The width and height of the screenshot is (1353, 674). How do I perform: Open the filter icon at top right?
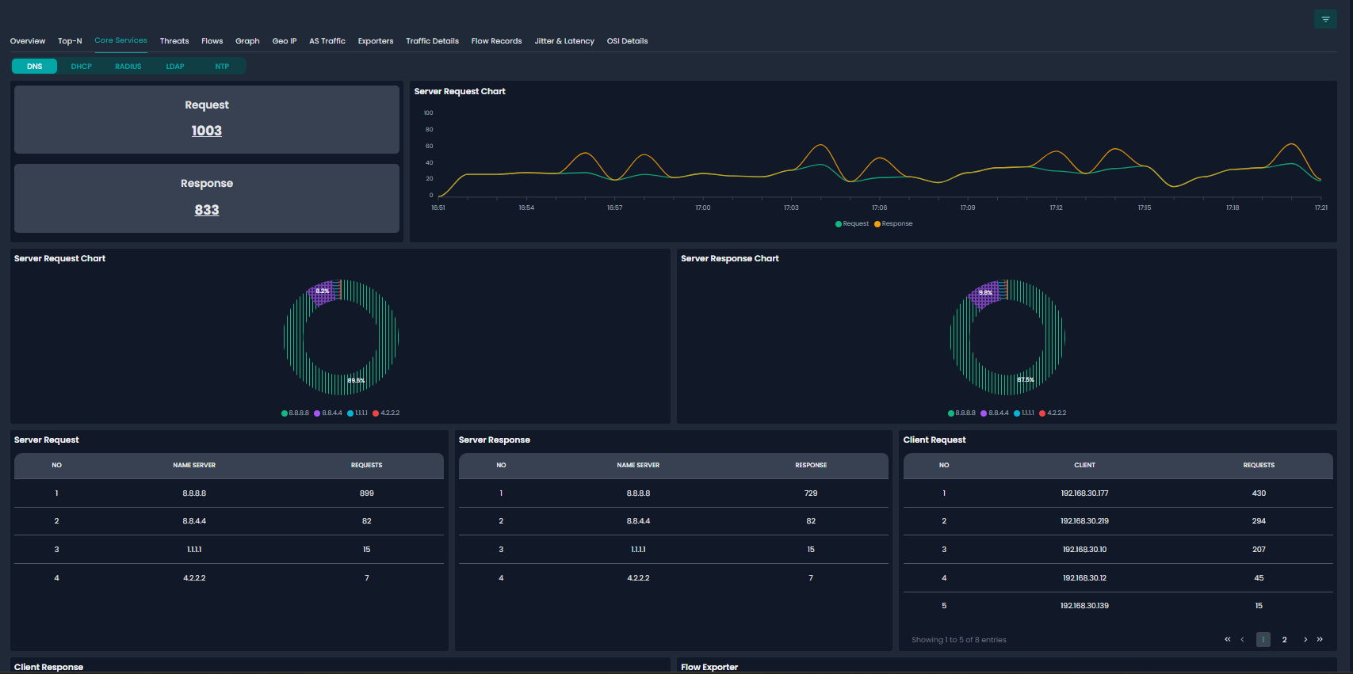click(1325, 19)
